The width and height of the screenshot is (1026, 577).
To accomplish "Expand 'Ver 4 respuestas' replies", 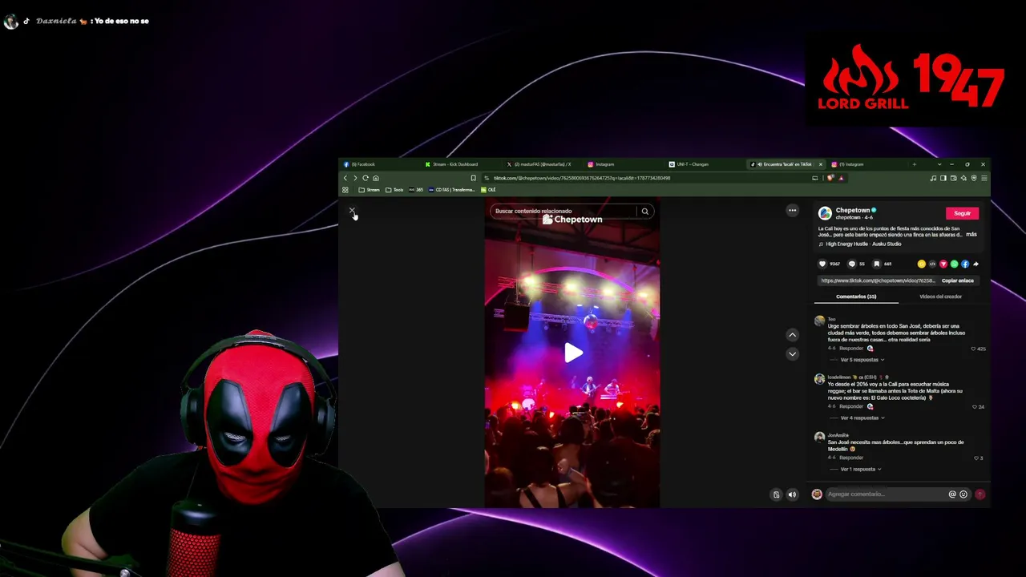I will [x=862, y=418].
